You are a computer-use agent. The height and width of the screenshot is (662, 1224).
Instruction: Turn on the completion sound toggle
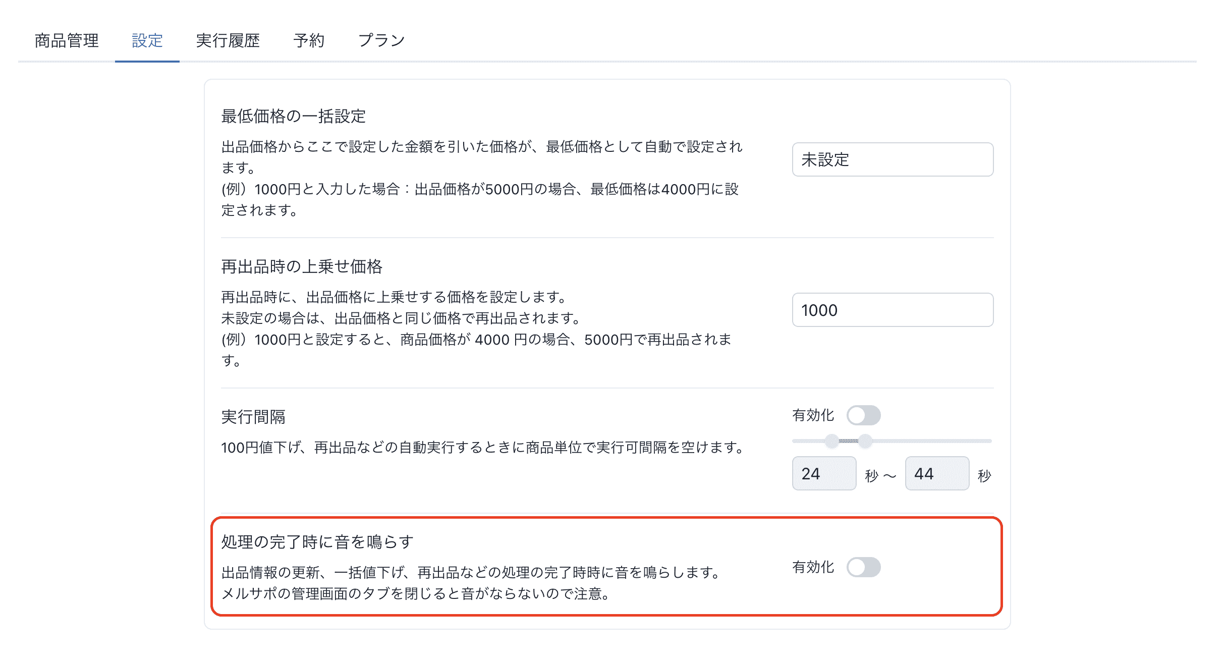[x=863, y=567]
